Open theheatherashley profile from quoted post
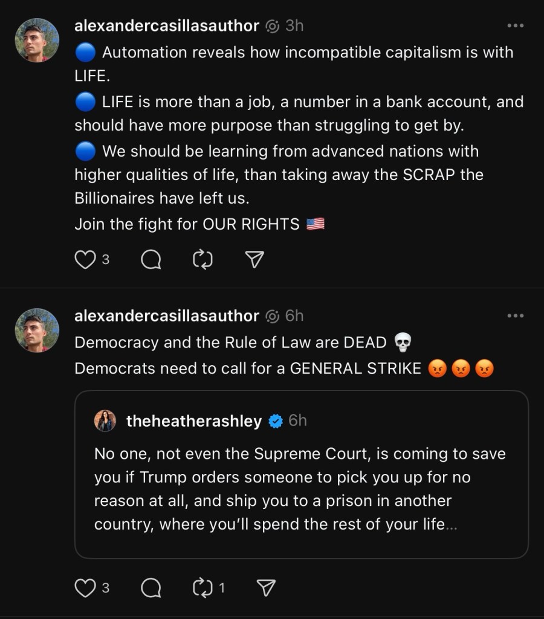The height and width of the screenshot is (619, 544). [x=193, y=421]
